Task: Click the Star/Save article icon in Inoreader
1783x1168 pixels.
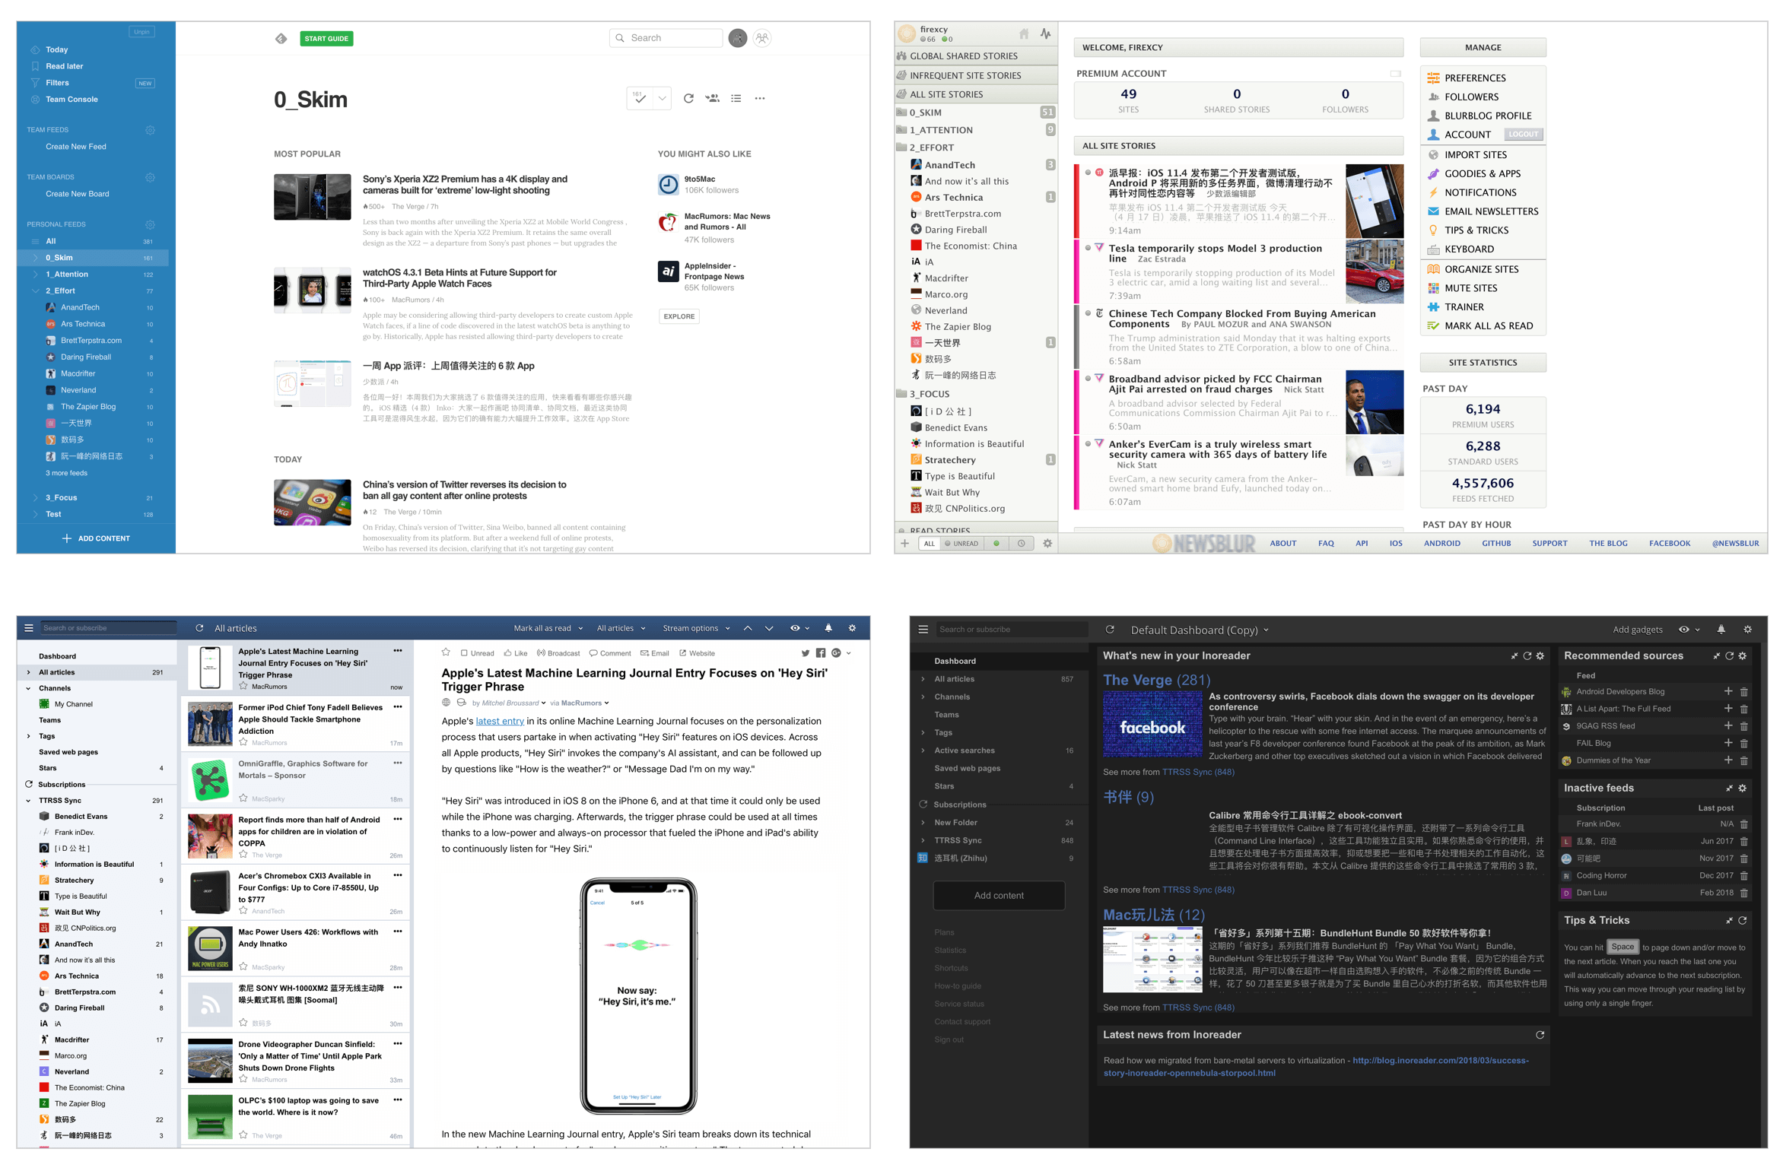Action: [x=446, y=650]
